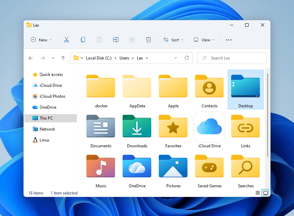The height and width of the screenshot is (216, 294).
Task: Switch to large icons view
Action: coord(266,193)
